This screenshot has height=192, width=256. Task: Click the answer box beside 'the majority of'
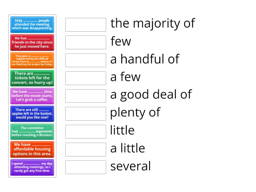[x=85, y=24]
